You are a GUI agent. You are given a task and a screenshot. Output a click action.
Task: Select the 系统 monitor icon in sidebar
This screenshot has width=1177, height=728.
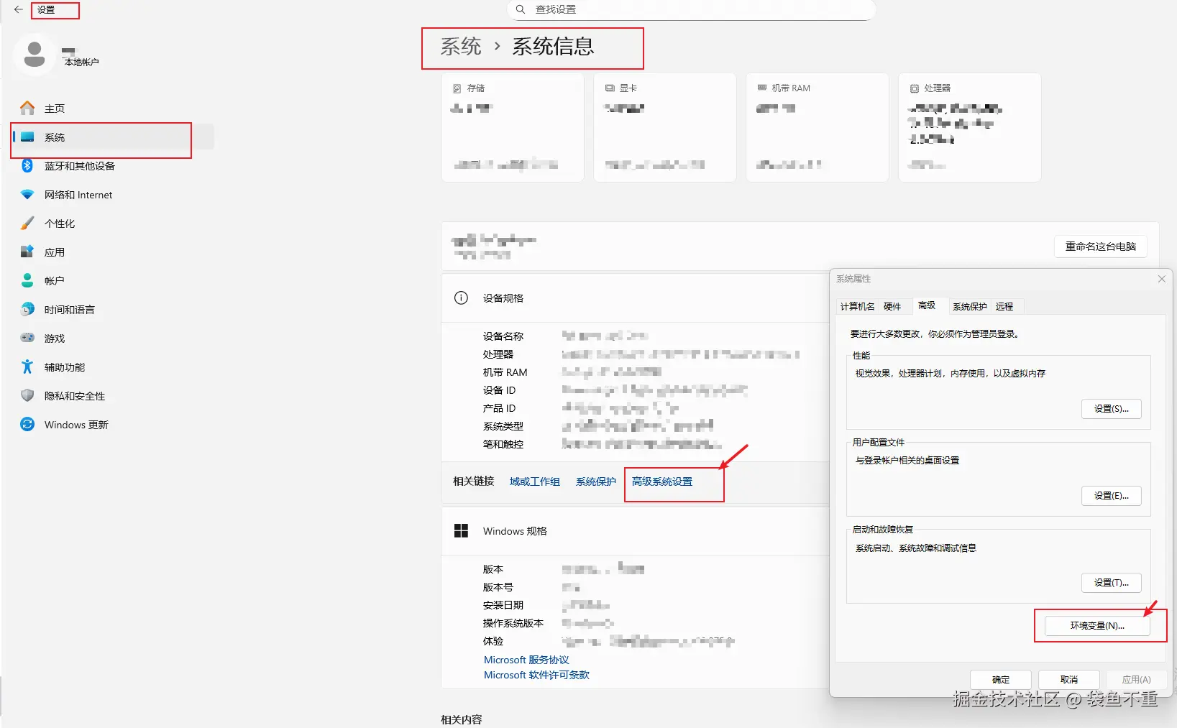[x=27, y=137]
